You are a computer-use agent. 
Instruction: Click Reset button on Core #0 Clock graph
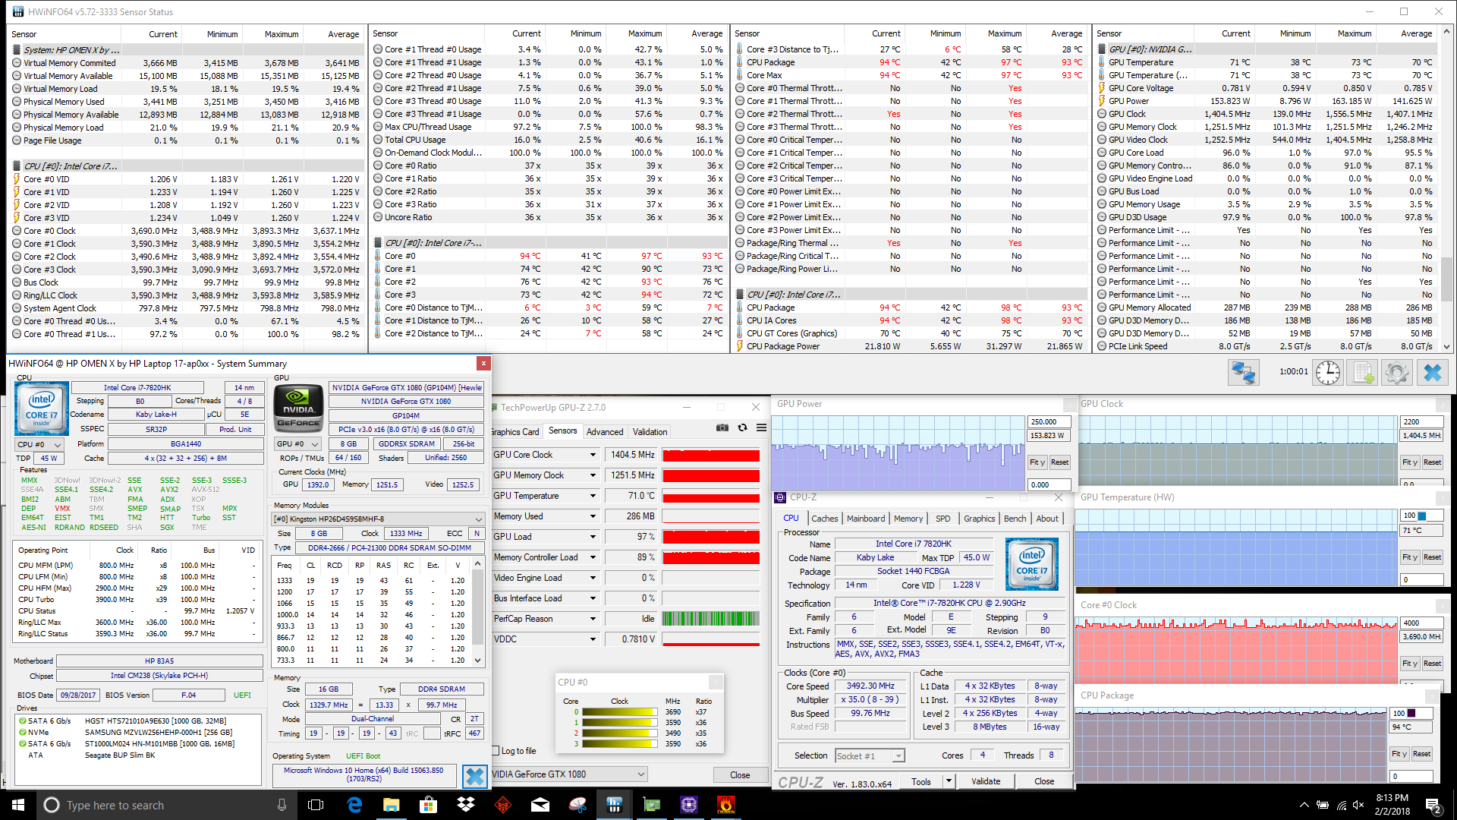pyautogui.click(x=1432, y=664)
